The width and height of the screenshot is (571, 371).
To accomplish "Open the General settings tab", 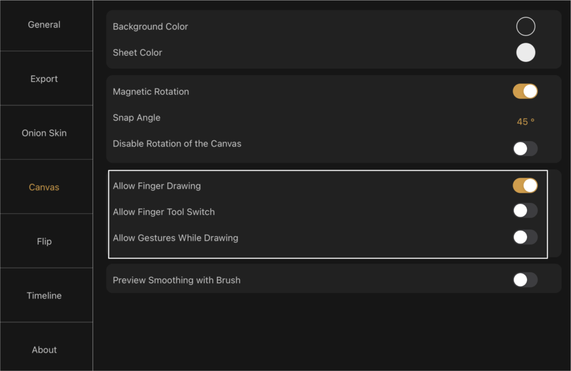I will click(x=44, y=25).
